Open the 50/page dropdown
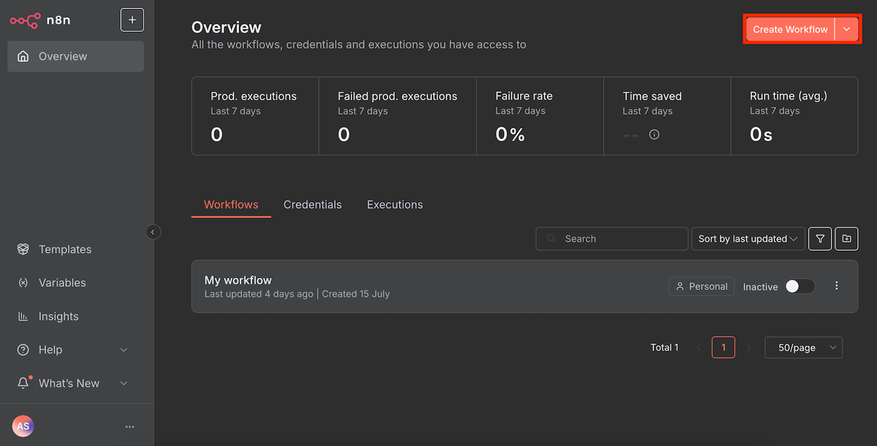This screenshot has width=877, height=446. coord(803,347)
